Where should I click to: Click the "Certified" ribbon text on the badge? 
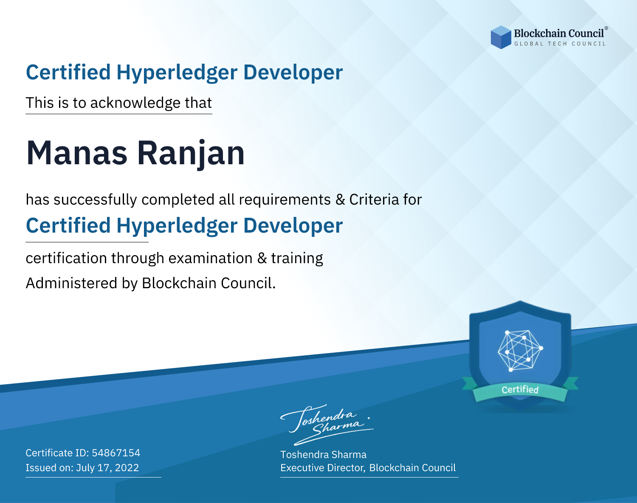pos(520,390)
